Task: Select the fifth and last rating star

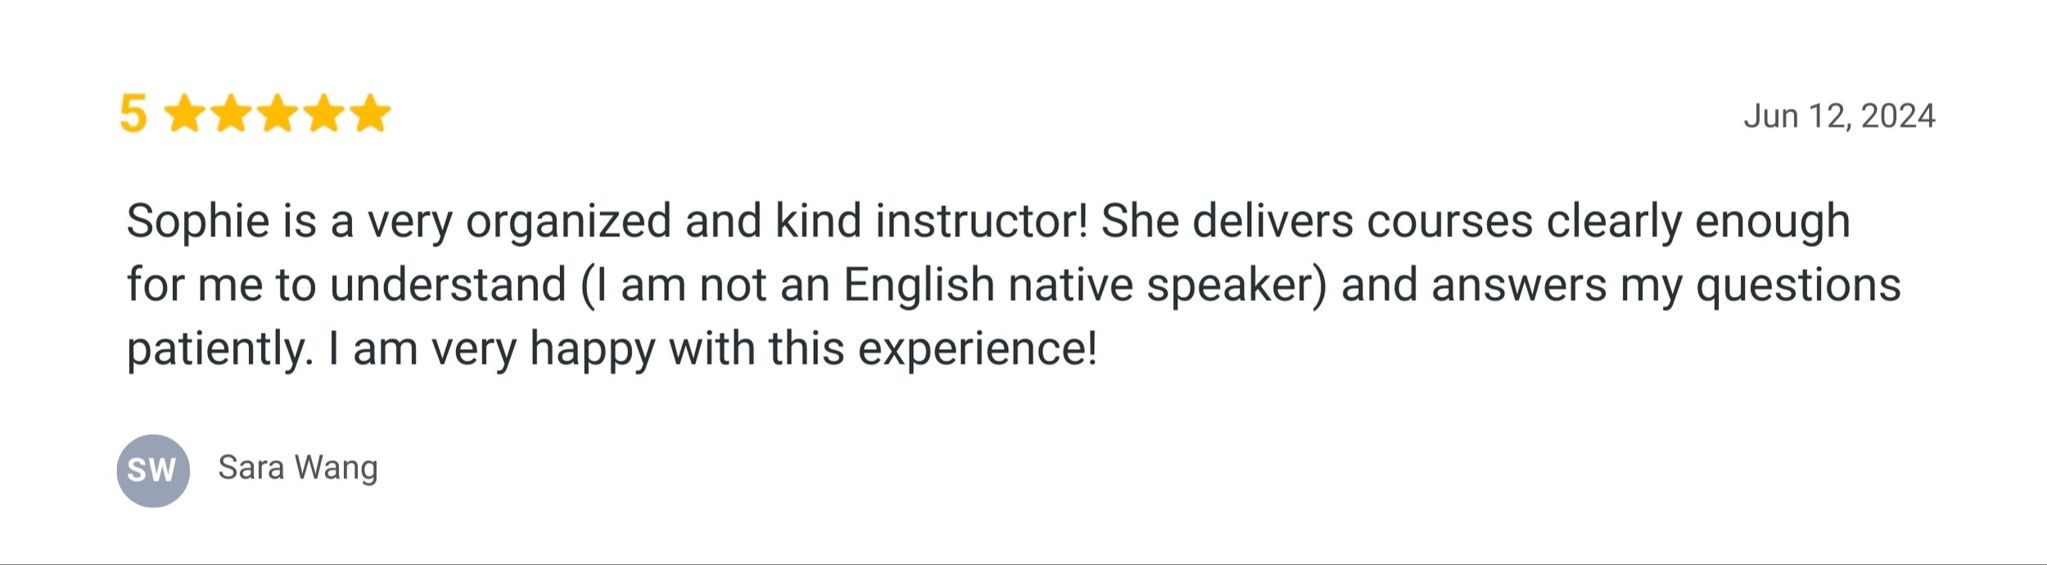Action: [x=370, y=114]
